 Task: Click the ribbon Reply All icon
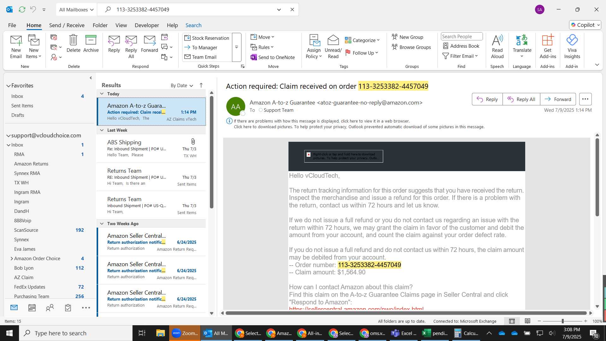click(x=131, y=47)
